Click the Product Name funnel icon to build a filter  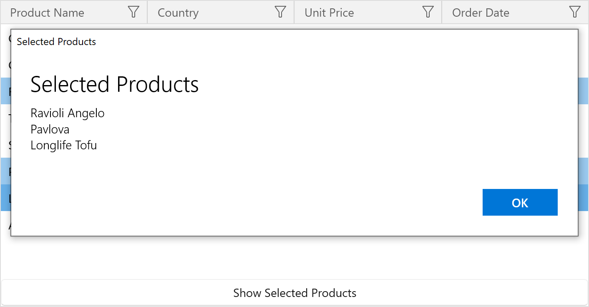[133, 12]
